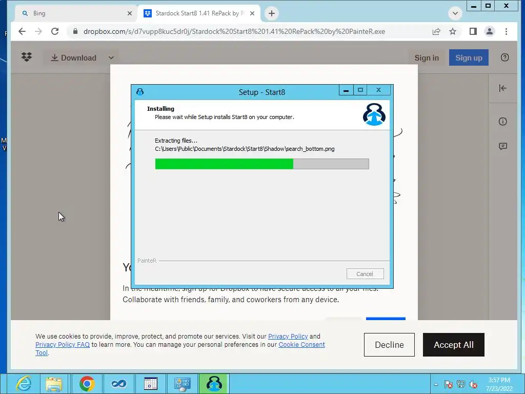
Task: Click Action Center flag tray icon
Action: pos(448,384)
